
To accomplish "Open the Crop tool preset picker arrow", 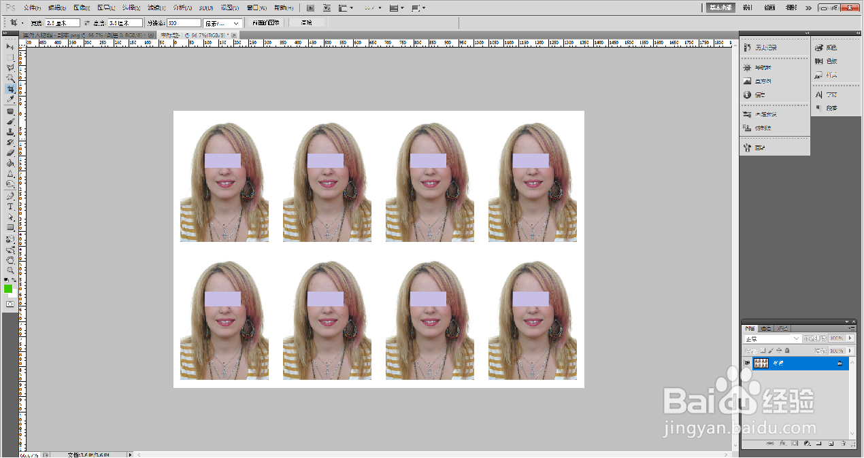I will coord(22,23).
